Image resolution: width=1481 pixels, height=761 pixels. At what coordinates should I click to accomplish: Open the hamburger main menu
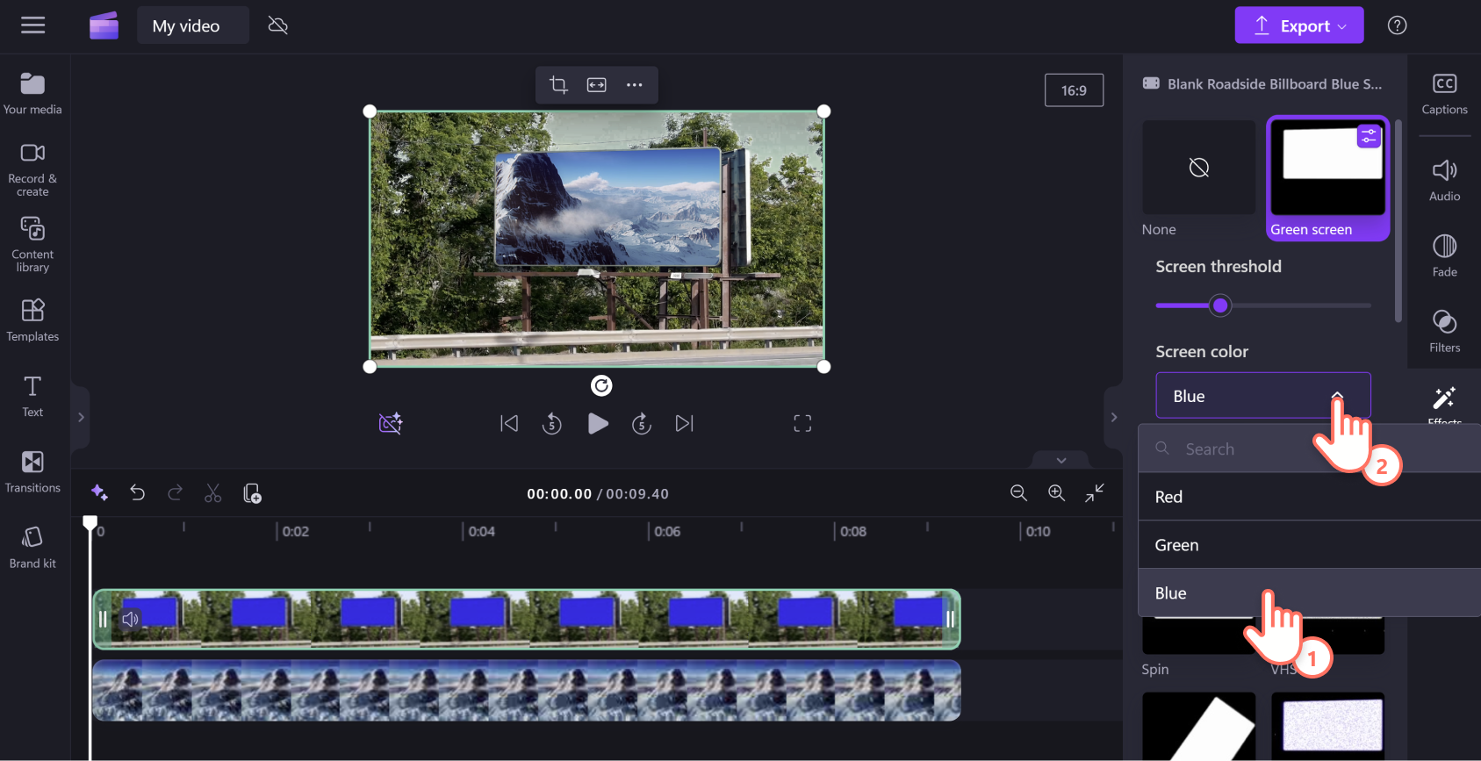32,25
